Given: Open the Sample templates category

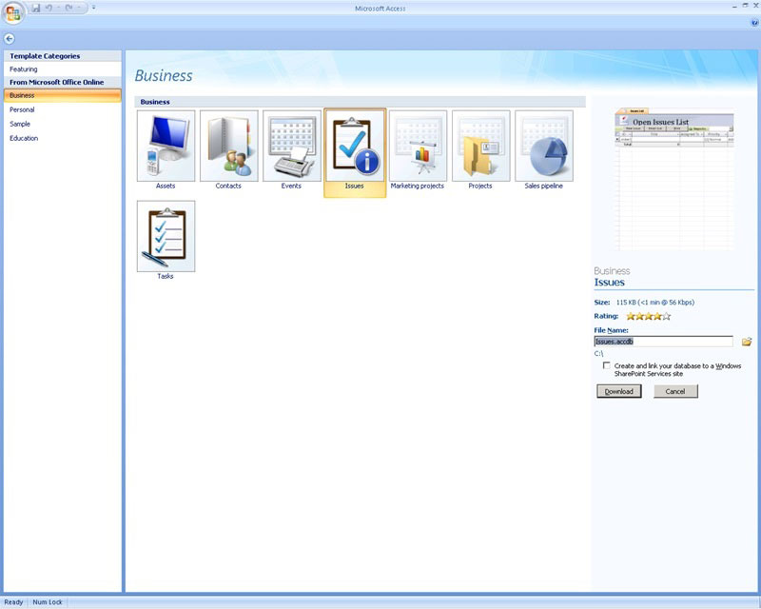Looking at the screenshot, I should tap(20, 124).
